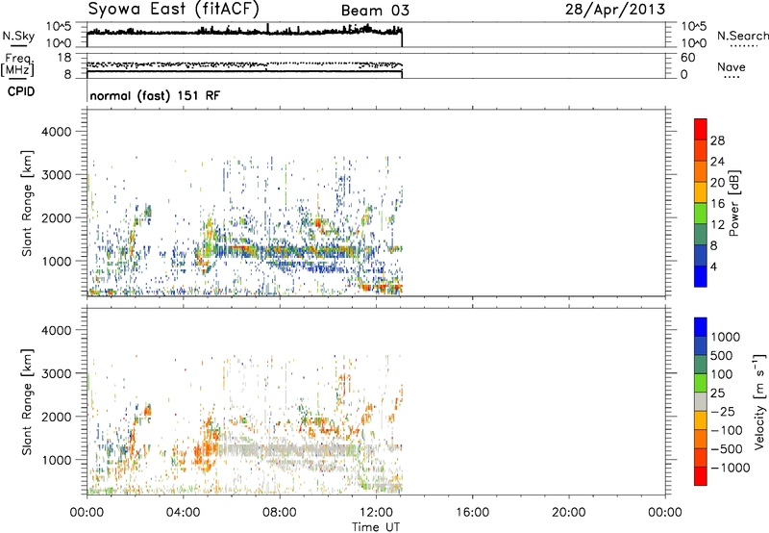Click the red top segment of Power color bar
Screen dimensions: 769x533
(701, 130)
